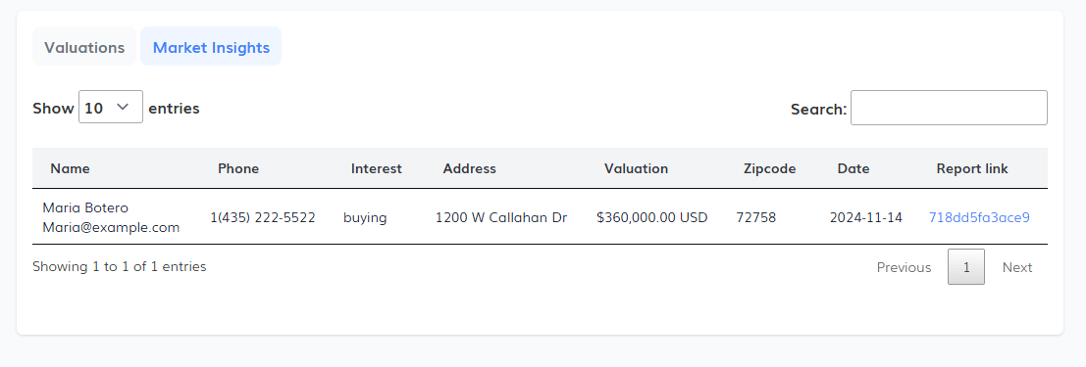Image resolution: width=1086 pixels, height=367 pixels.
Task: Open report link 718dd5fa3ace9
Action: point(979,217)
